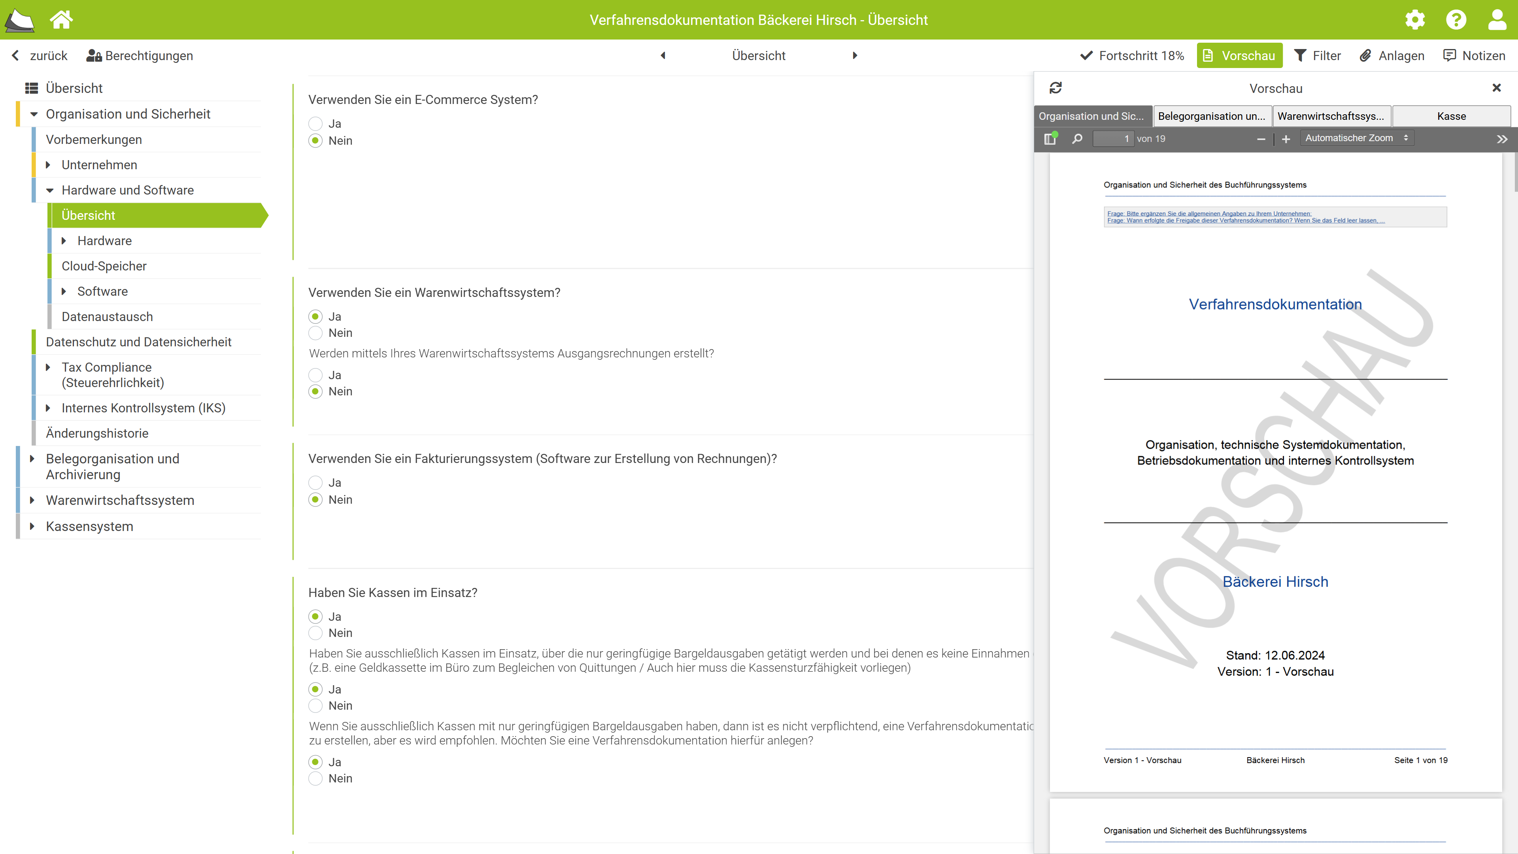Expand the Unternehmen tree node

[x=48, y=165]
